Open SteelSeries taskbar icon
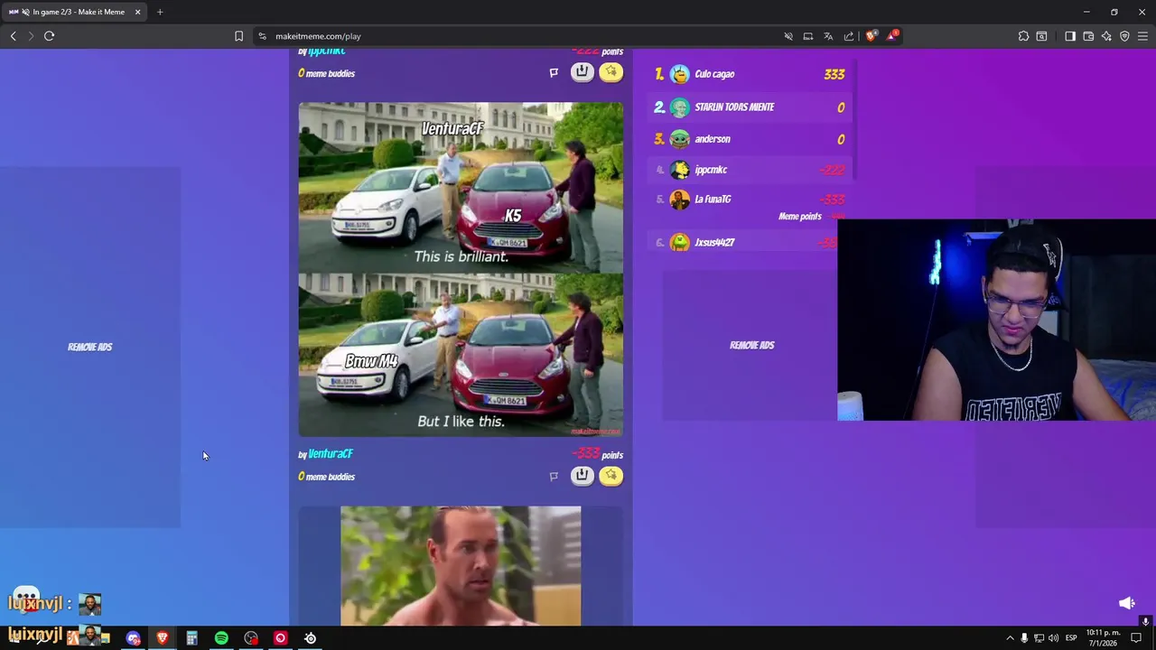 point(310,638)
